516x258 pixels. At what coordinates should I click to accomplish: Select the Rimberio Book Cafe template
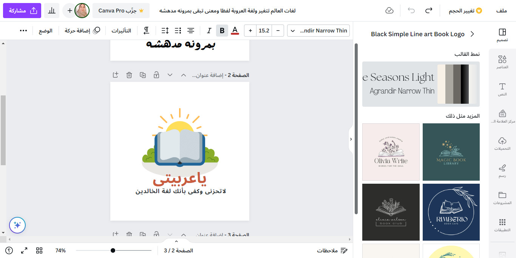[x=451, y=212]
